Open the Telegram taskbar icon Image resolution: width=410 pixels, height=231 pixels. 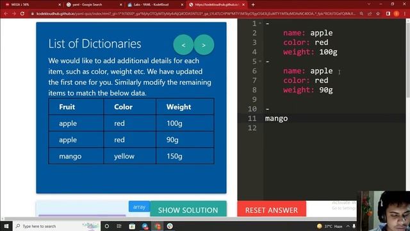point(145,226)
